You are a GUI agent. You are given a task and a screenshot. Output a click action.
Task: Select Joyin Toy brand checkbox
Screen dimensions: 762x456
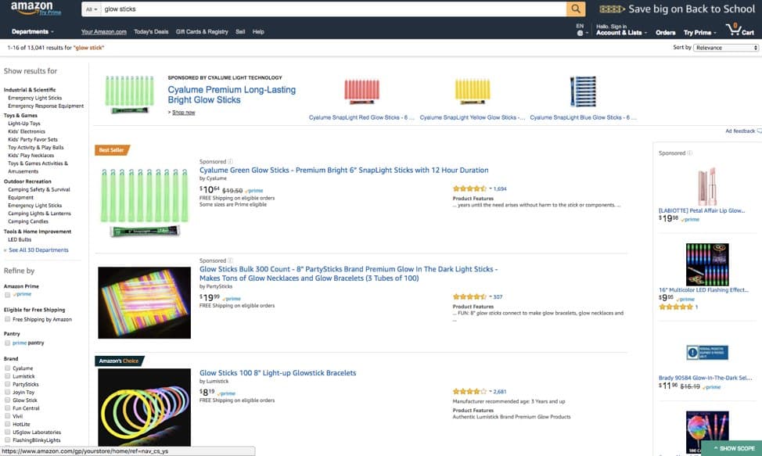point(7,392)
